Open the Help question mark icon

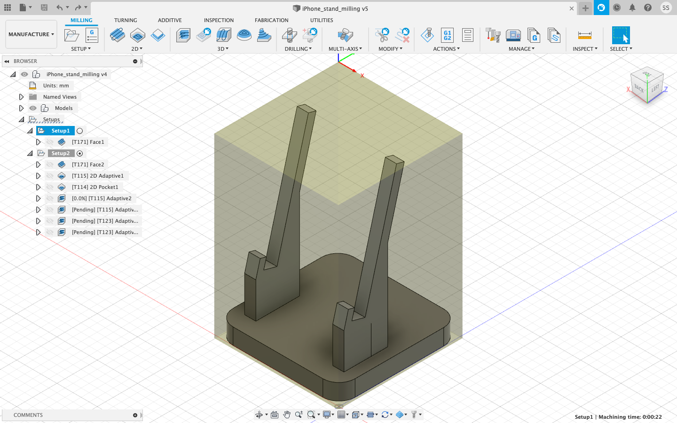point(648,8)
